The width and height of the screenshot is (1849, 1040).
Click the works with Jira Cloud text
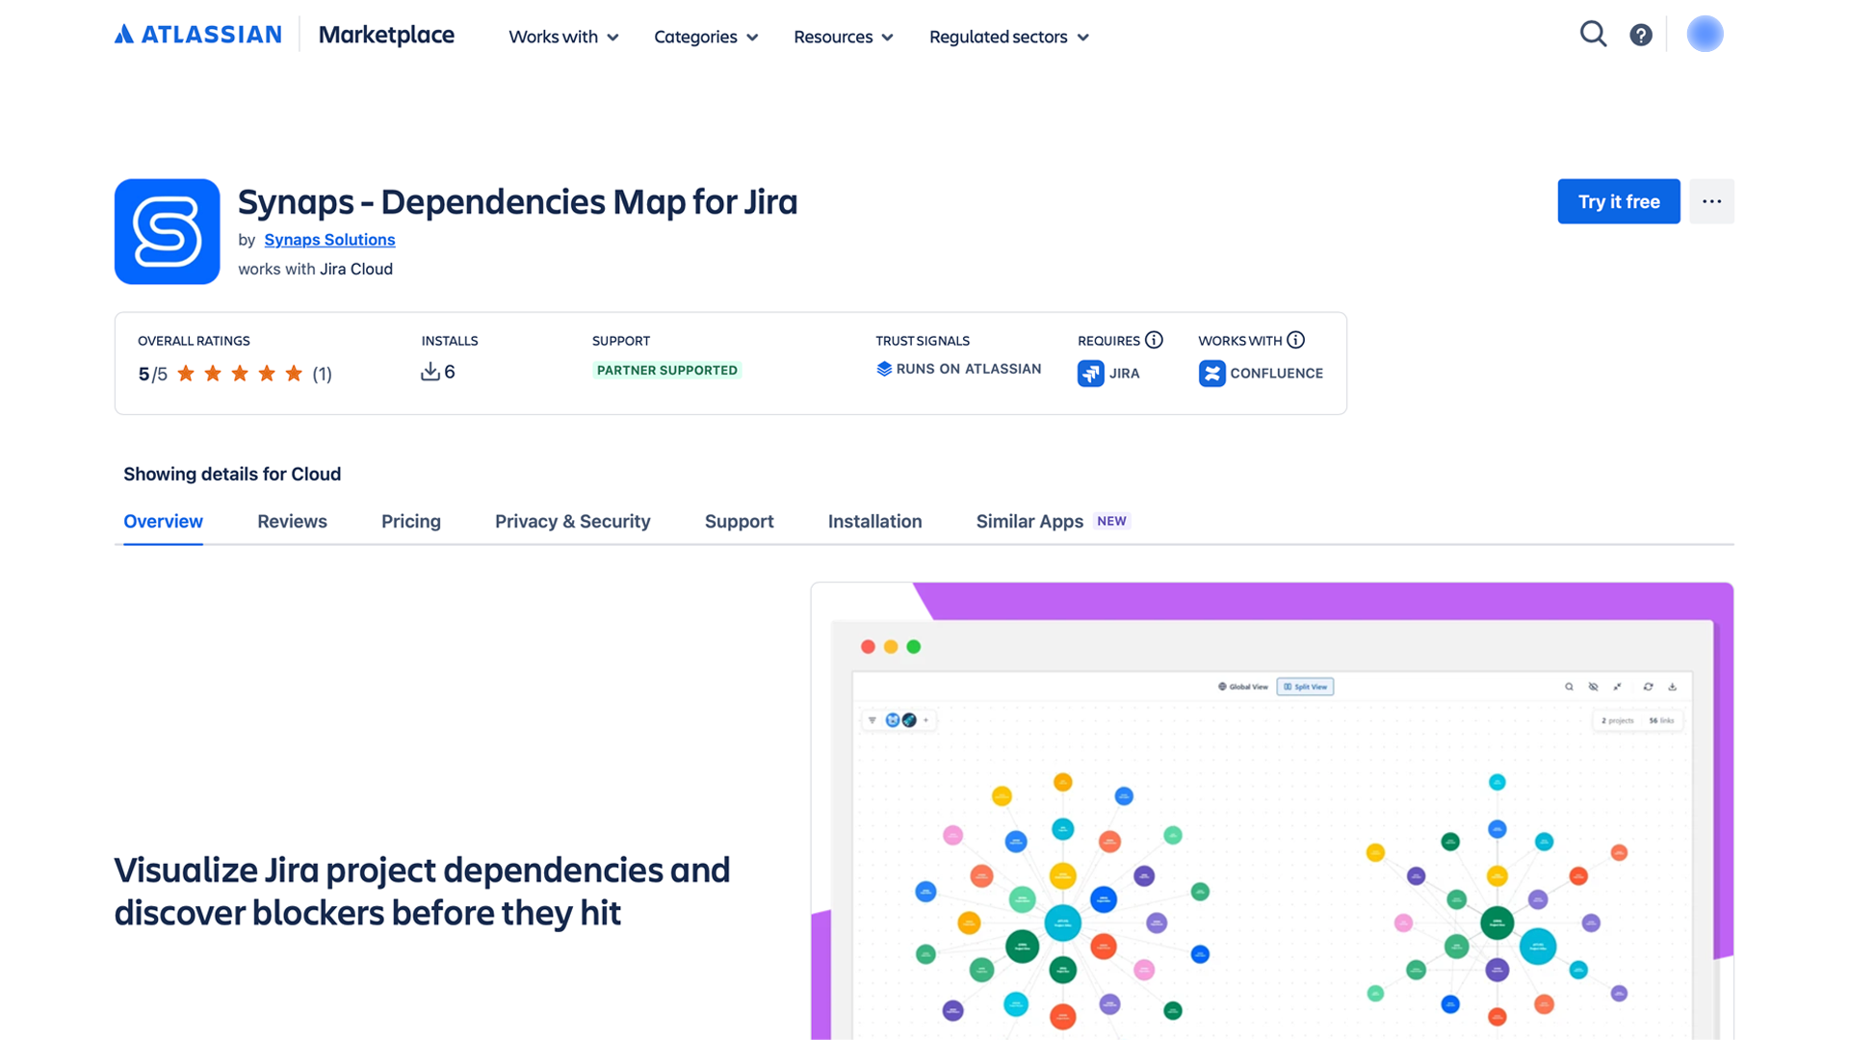(x=315, y=269)
